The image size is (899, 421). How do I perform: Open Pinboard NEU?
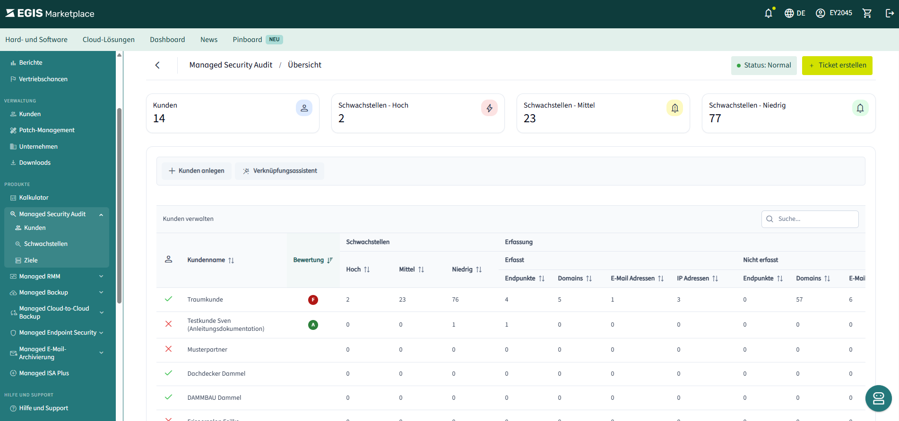(x=258, y=40)
